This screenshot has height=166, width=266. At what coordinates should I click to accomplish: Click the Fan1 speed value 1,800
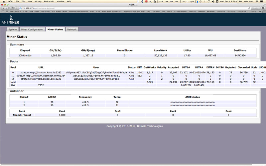[62, 115]
